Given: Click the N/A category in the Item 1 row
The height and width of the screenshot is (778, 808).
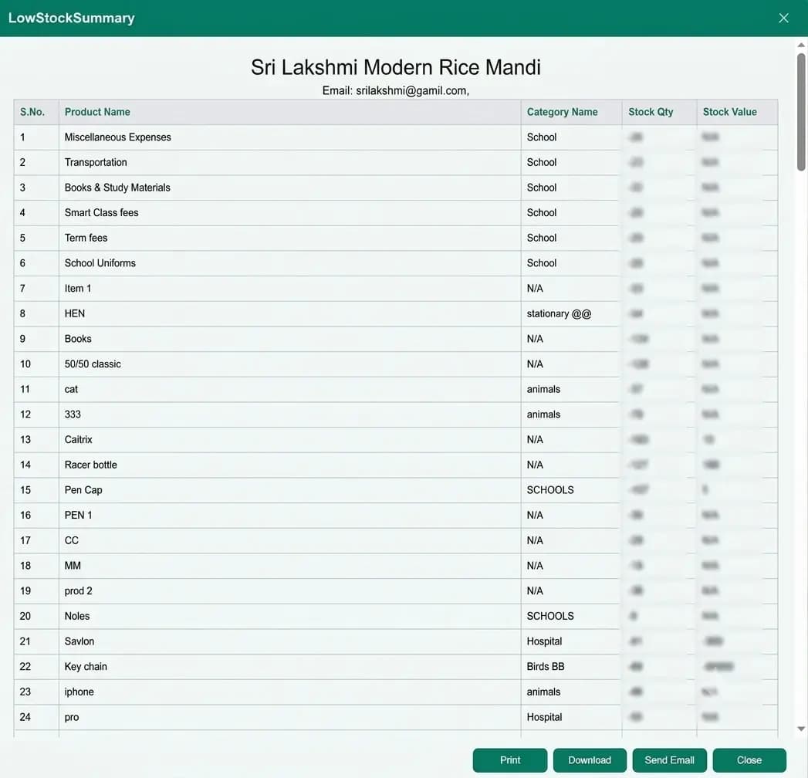Looking at the screenshot, I should pos(571,289).
